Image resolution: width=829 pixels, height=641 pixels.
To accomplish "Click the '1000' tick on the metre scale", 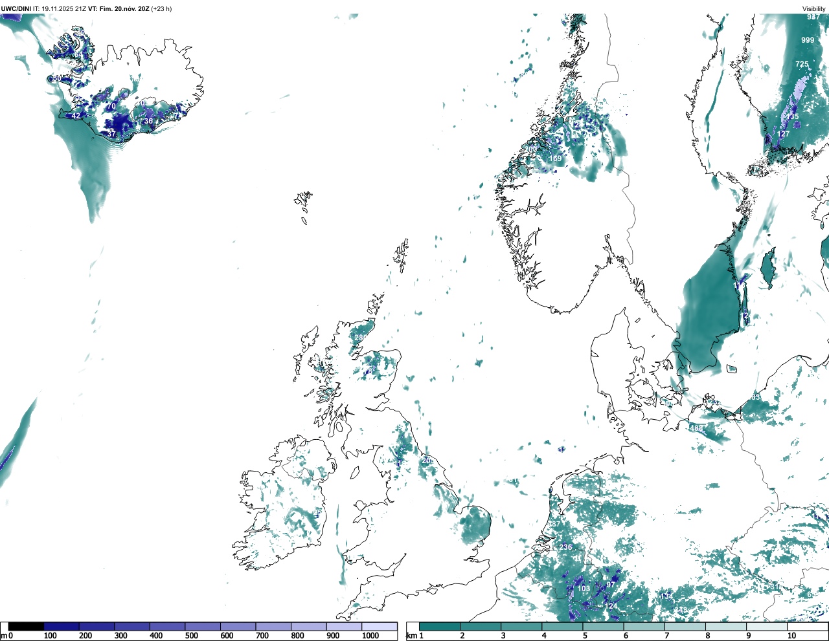I will pos(370,636).
